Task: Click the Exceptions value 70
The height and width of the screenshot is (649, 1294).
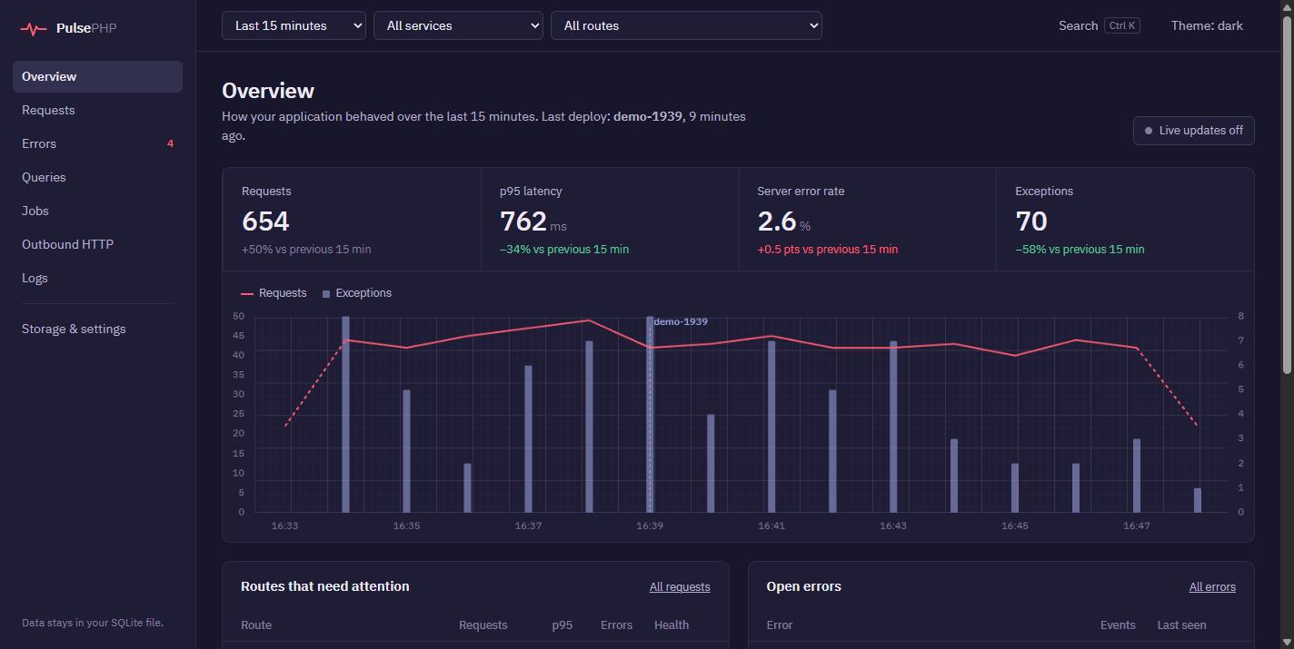Action: pyautogui.click(x=1031, y=221)
